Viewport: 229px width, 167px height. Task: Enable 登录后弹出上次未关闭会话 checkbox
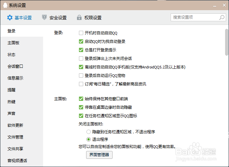[81, 58]
